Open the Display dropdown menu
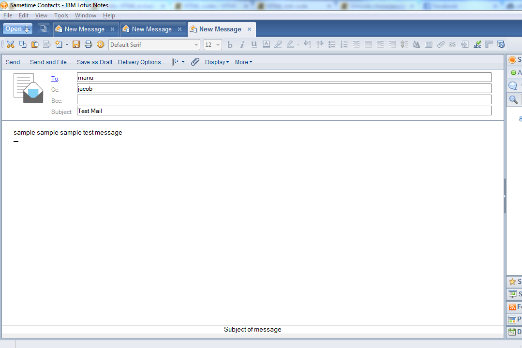The width and height of the screenshot is (522, 348). (217, 62)
